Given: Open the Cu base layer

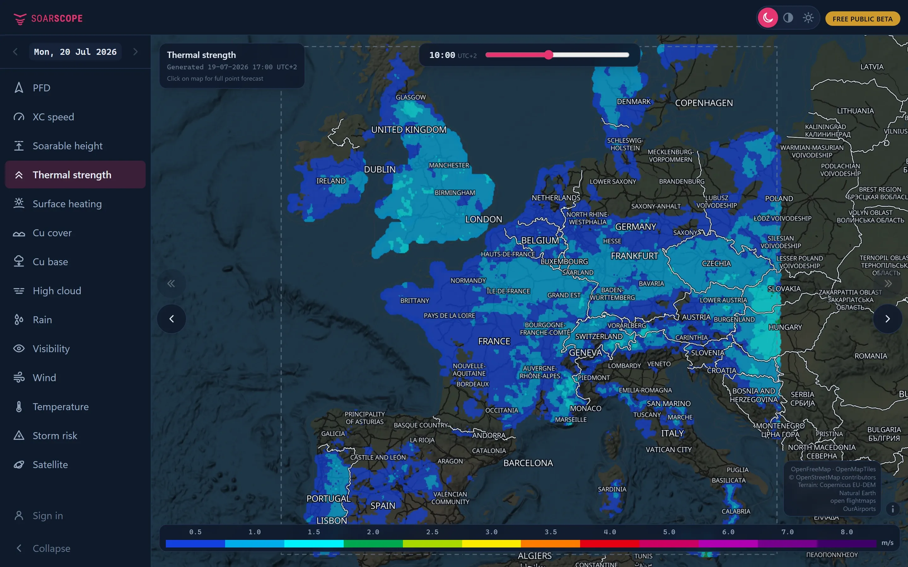Looking at the screenshot, I should (75, 261).
